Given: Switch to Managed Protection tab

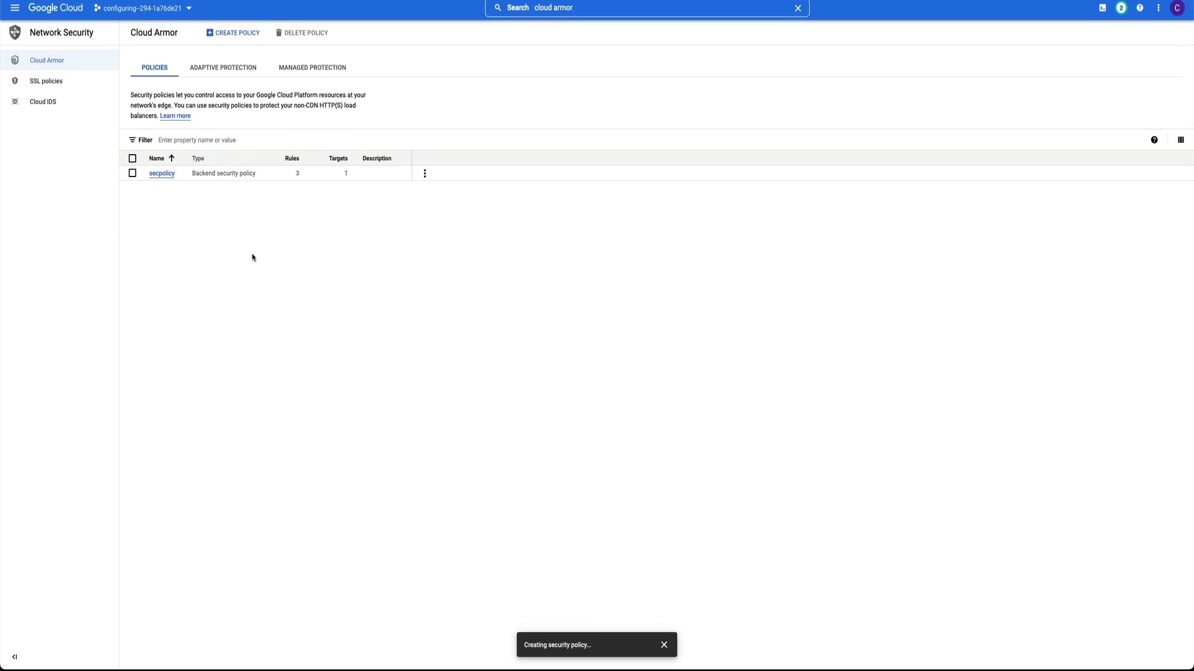Looking at the screenshot, I should (312, 67).
